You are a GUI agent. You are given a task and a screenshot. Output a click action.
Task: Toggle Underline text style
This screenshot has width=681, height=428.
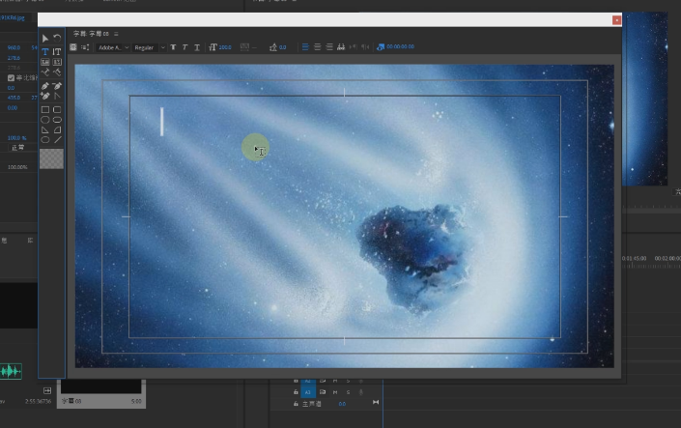coord(197,47)
